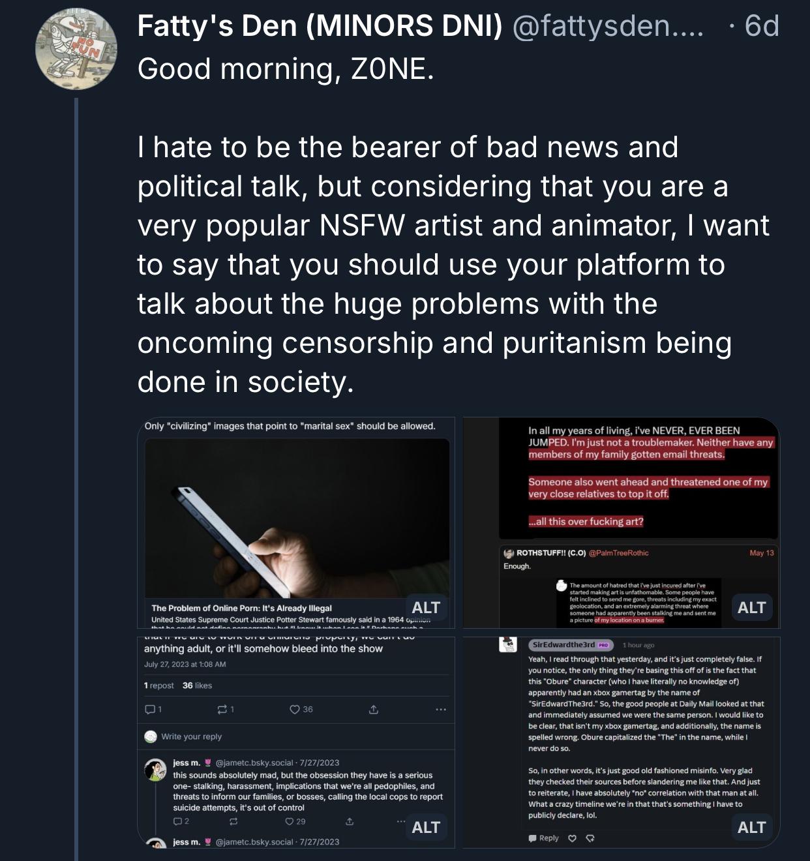Click the Reply button under SirEdwardthe3rd comment
Image resolution: width=810 pixels, height=861 pixels.
pyautogui.click(x=544, y=838)
